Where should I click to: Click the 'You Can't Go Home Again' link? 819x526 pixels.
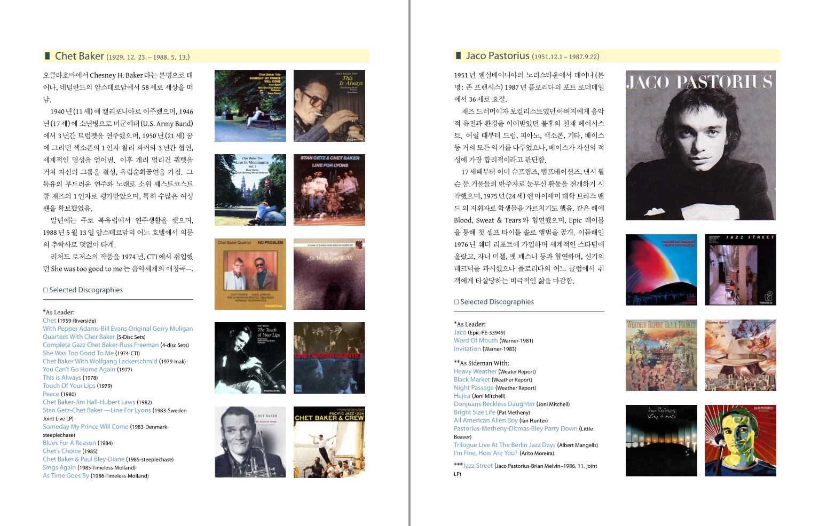(x=79, y=369)
